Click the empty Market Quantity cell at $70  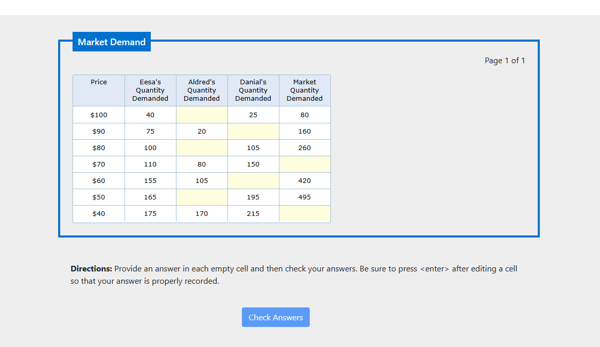304,164
